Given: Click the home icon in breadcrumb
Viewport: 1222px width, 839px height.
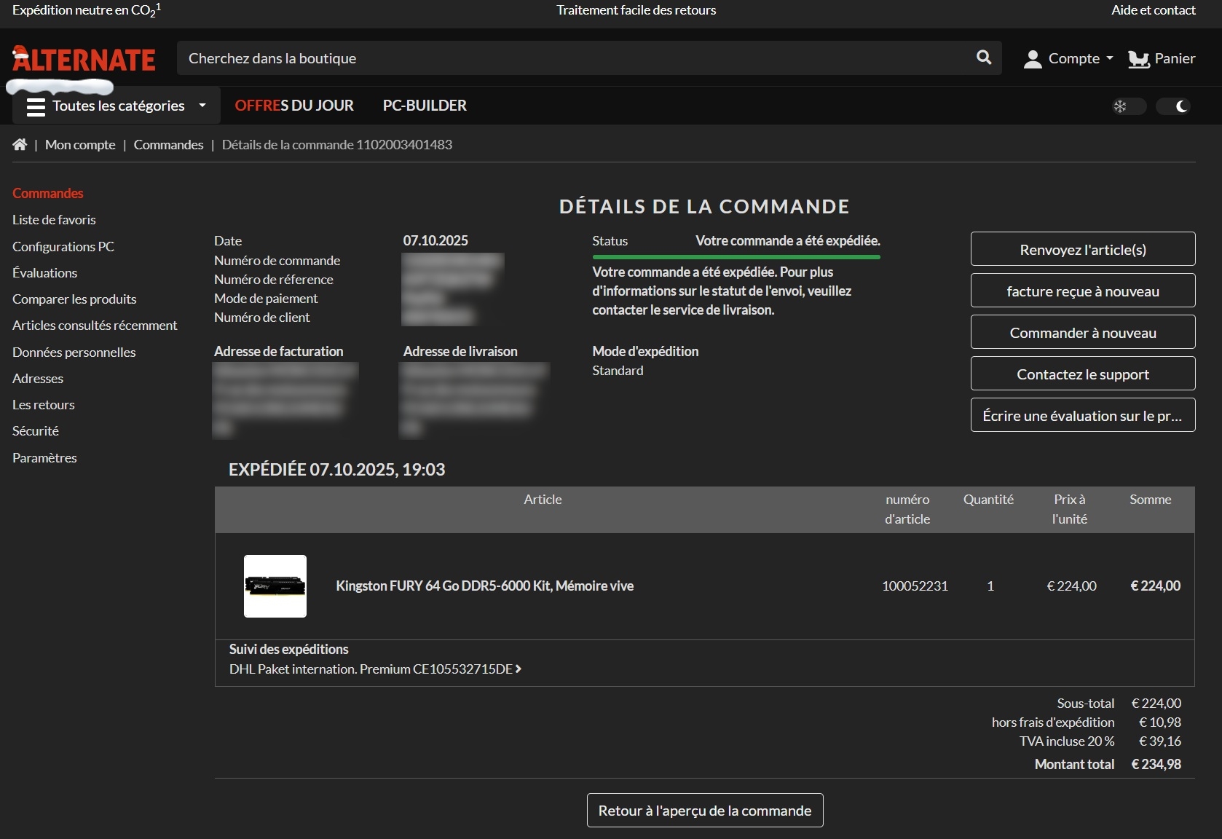Looking at the screenshot, I should 20,145.
